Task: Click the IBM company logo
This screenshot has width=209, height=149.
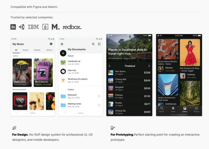Action: (x=33, y=27)
